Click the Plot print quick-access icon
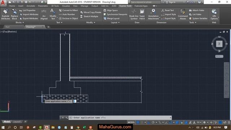The height and width of the screenshot is (130, 231). [26, 2]
